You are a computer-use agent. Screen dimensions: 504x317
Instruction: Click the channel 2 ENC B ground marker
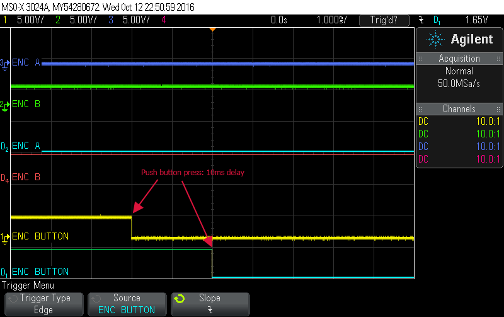5,105
